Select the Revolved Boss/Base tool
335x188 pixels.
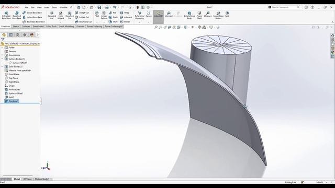[17, 15]
